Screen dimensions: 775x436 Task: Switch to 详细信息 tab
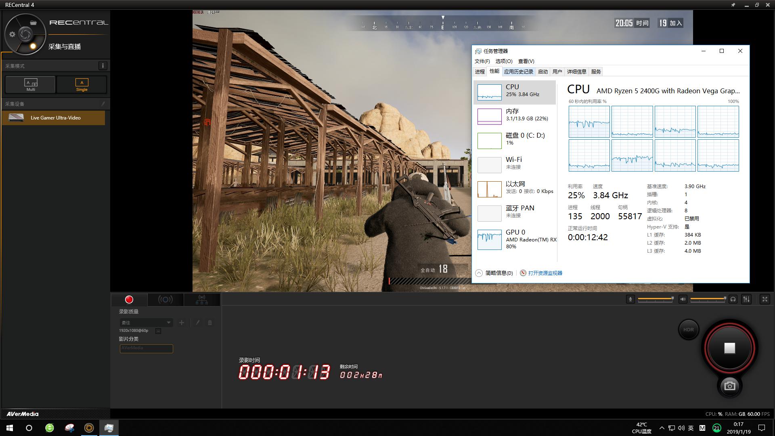click(576, 72)
